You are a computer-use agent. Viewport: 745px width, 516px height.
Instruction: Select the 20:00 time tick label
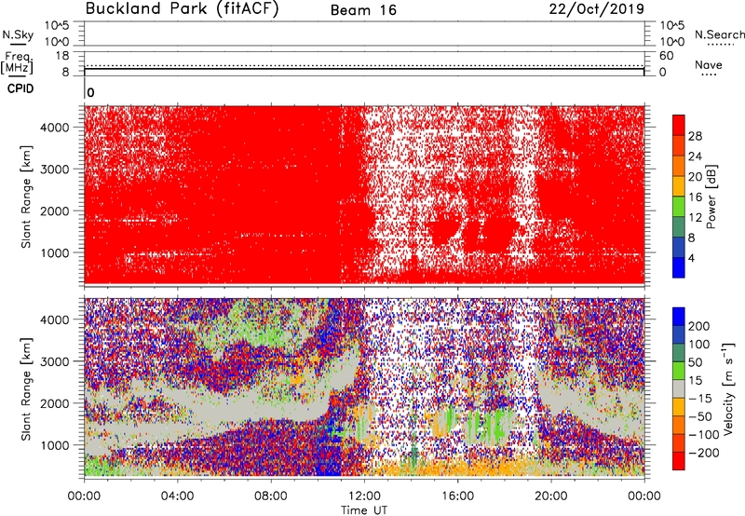click(551, 496)
